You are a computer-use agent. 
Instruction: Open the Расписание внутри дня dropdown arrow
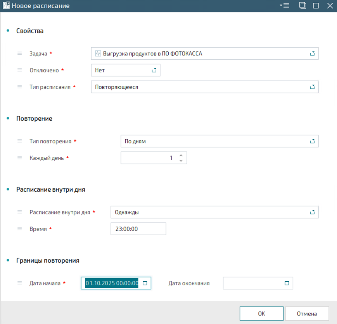tap(312, 212)
